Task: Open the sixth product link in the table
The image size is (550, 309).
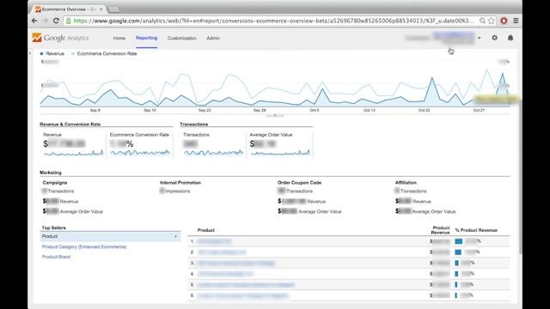Action: [242, 295]
